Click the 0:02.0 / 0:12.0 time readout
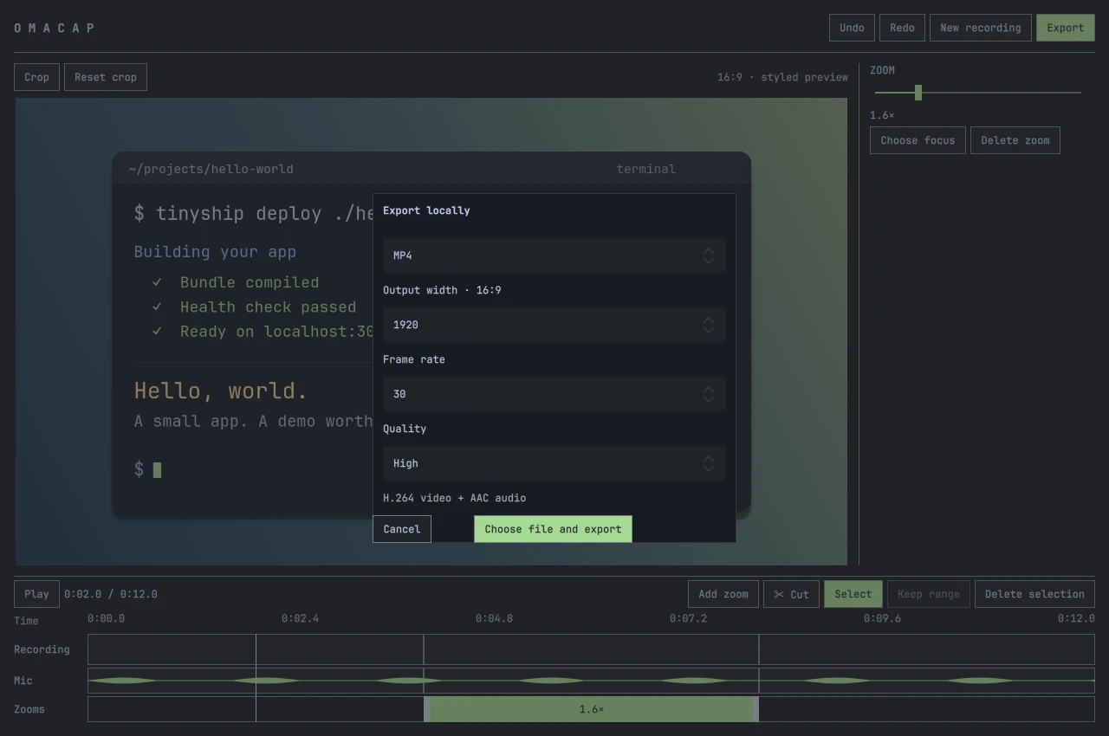Viewport: 1109px width, 736px height. click(x=111, y=594)
